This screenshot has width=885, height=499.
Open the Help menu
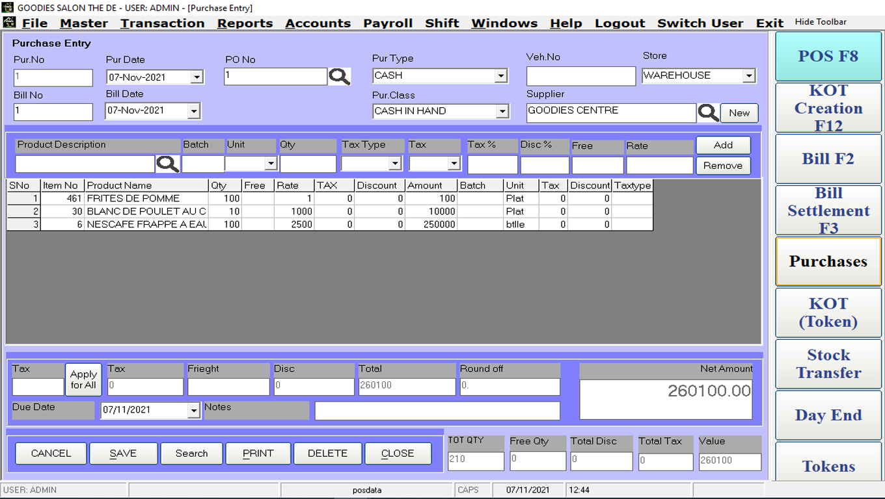coord(565,23)
